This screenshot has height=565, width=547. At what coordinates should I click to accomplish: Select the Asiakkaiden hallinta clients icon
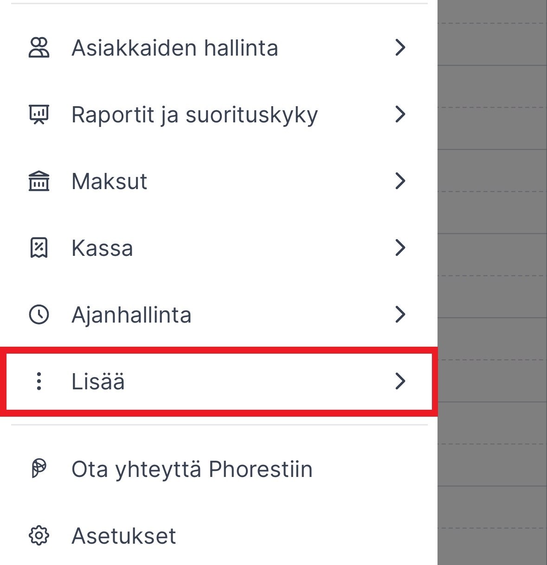39,47
